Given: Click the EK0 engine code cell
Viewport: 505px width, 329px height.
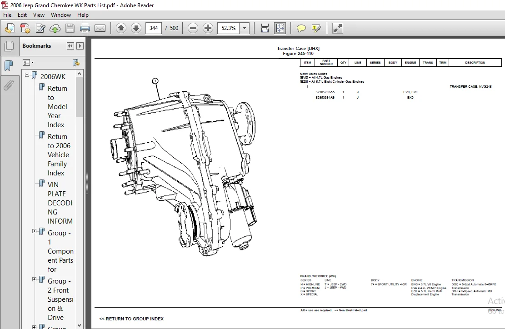Looking at the screenshot, I should [x=410, y=98].
